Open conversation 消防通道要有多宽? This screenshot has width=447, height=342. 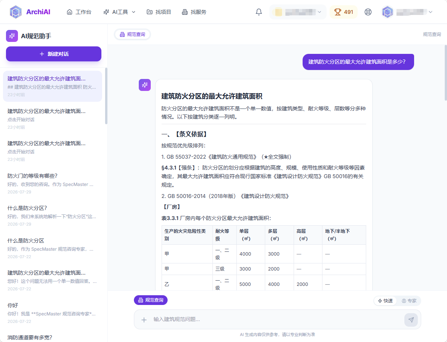tap(52, 337)
